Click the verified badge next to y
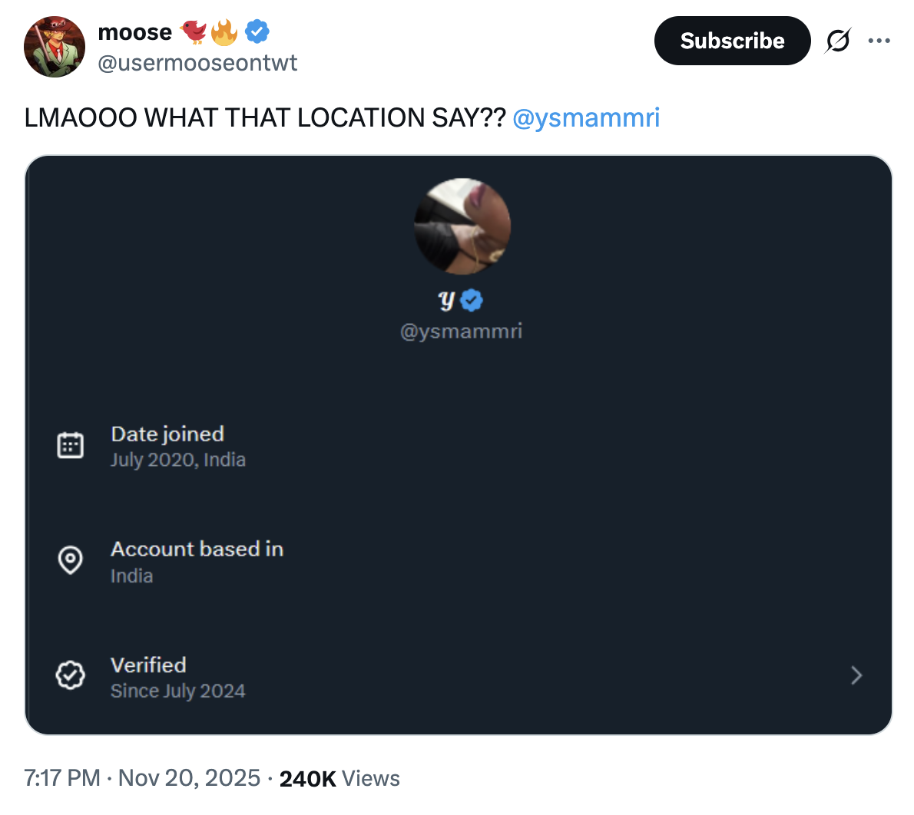The width and height of the screenshot is (914, 815). pyautogui.click(x=472, y=300)
